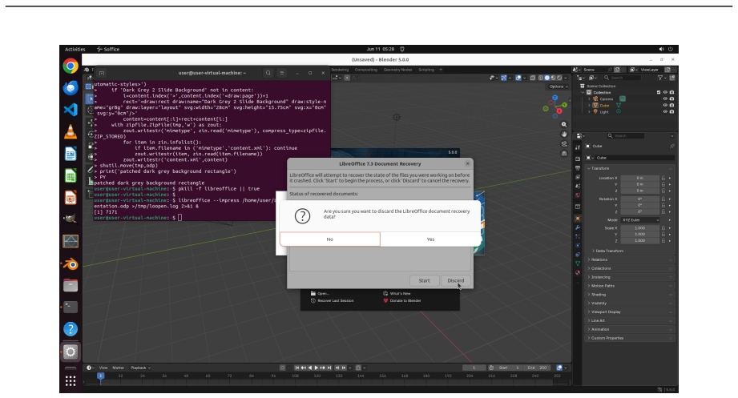Lock the Location X field
This screenshot has width=738, height=398.
[663, 179]
